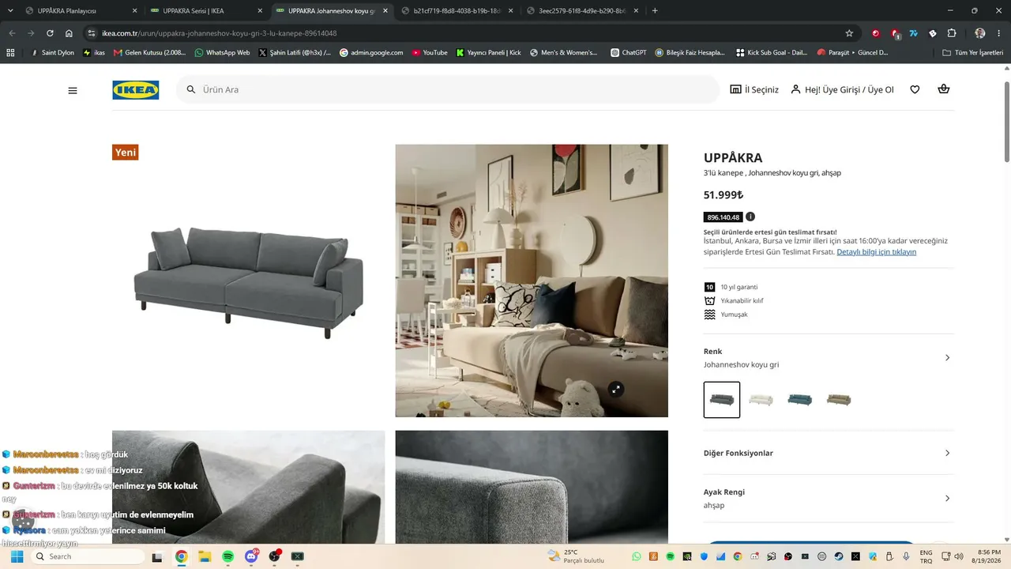Select the beige sofa color swatch
This screenshot has height=569, width=1011.
tap(839, 400)
